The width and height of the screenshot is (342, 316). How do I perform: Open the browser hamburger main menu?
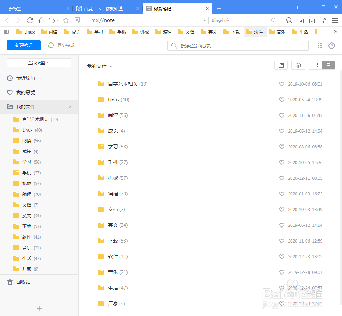[x=335, y=21]
